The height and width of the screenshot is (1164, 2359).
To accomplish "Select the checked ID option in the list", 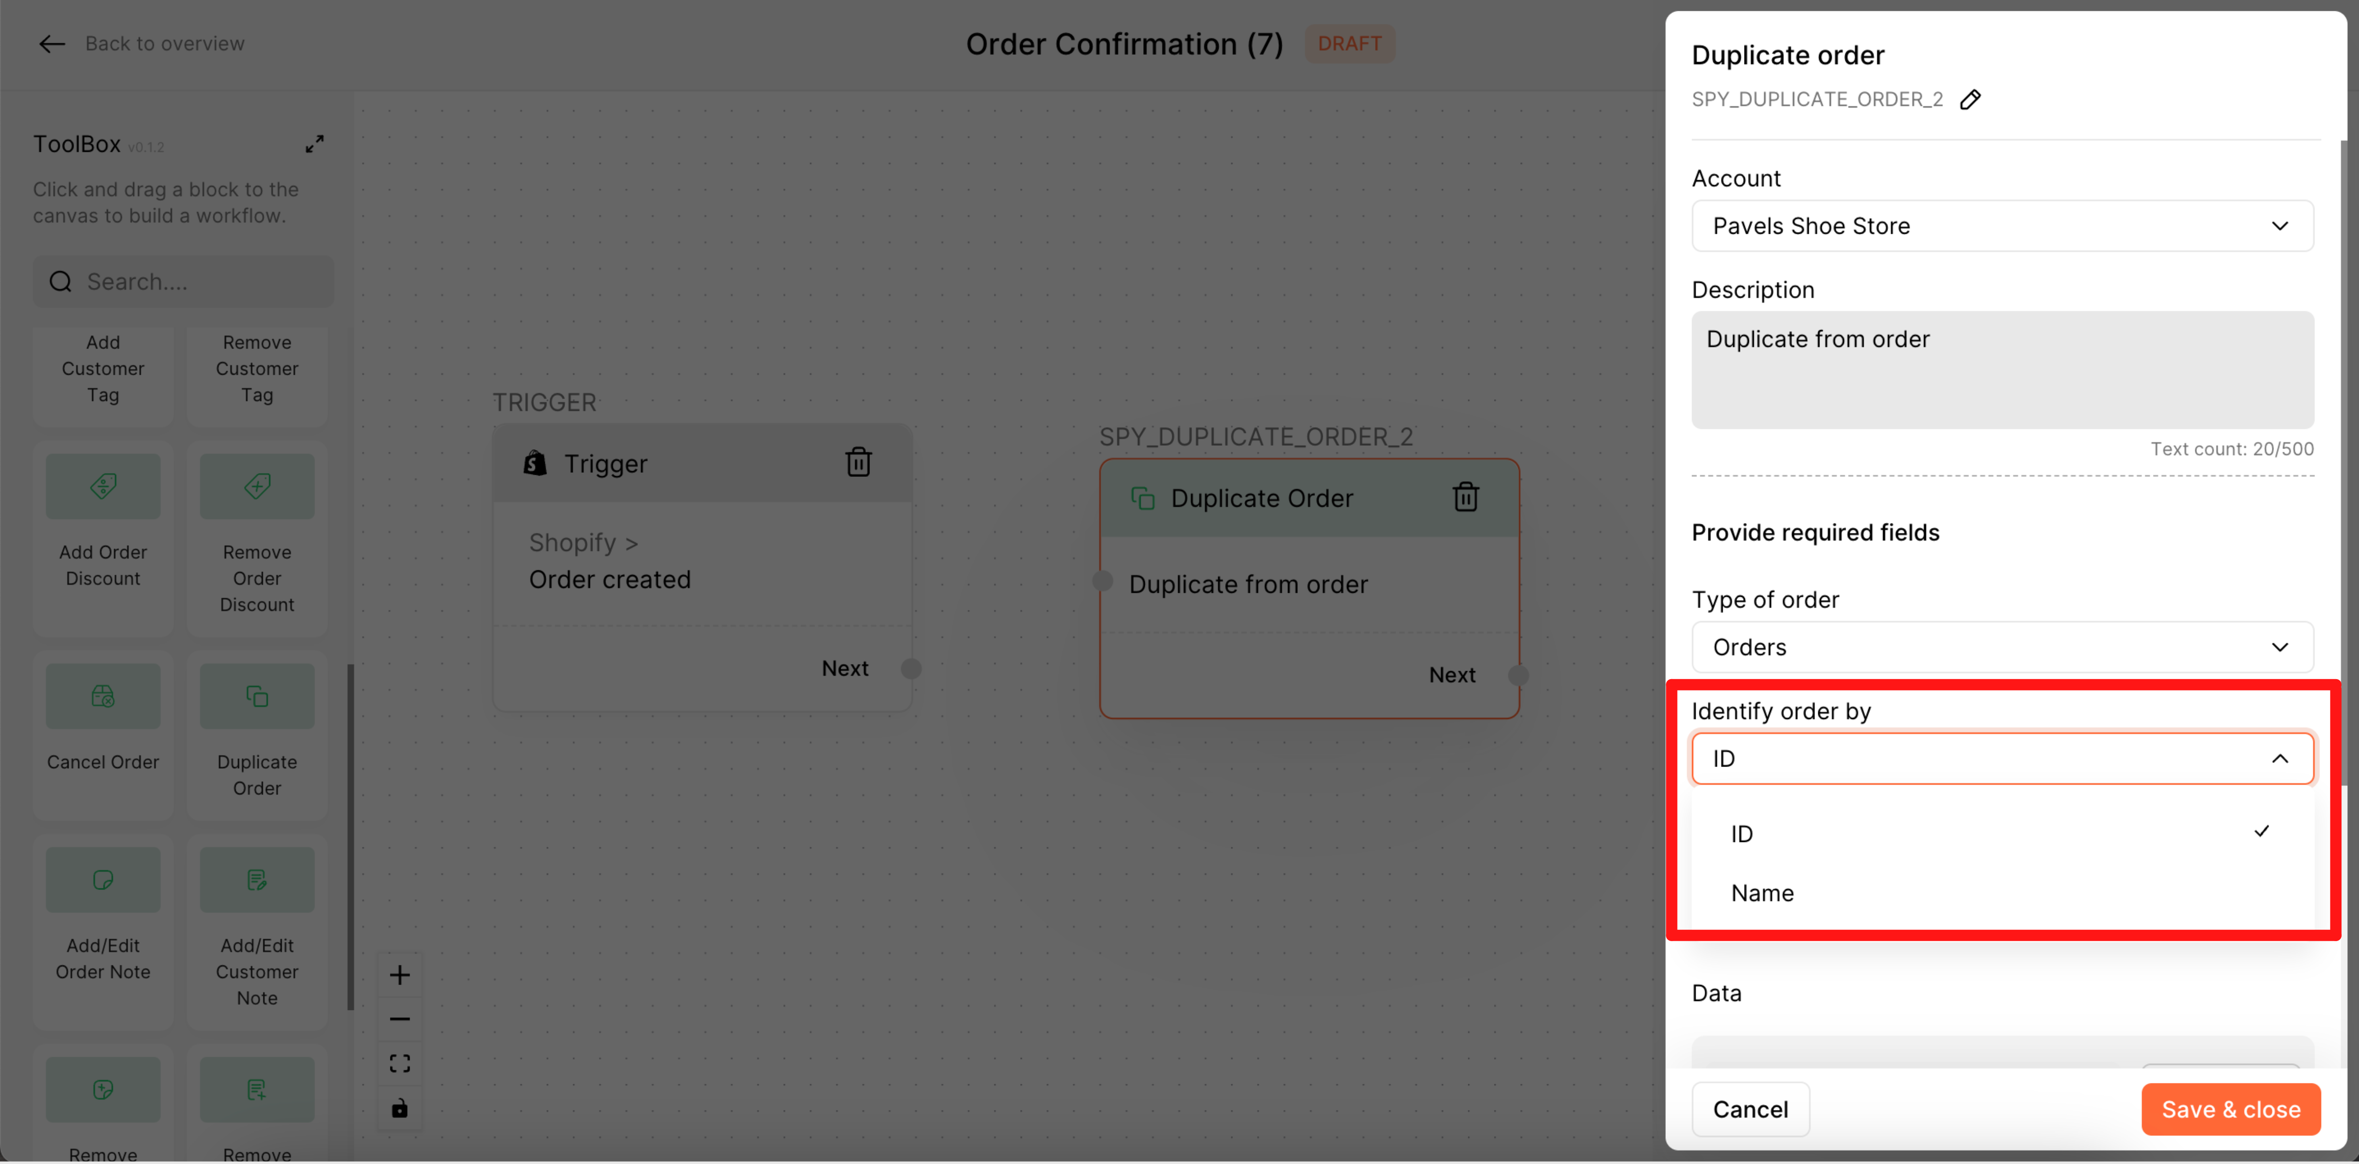I will pyautogui.click(x=1742, y=834).
